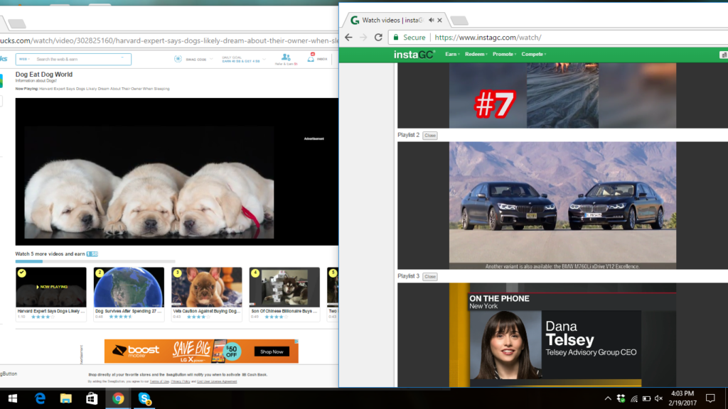Open the Windows Start menu
728x409 pixels.
pos(13,399)
